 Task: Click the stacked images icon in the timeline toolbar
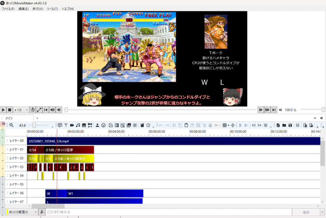pos(129,125)
